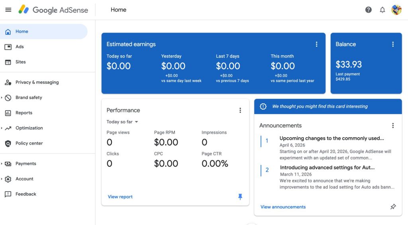Open Performance card more options
Screen dimensions: 408x225
click(240, 110)
